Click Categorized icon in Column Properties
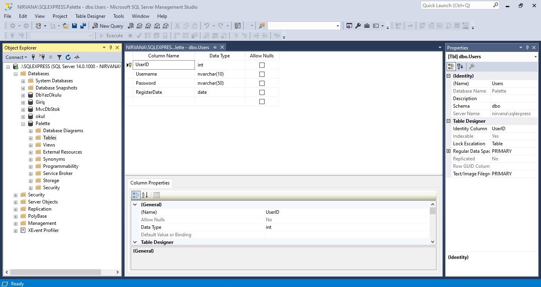The height and width of the screenshot is (287, 541). click(136, 195)
